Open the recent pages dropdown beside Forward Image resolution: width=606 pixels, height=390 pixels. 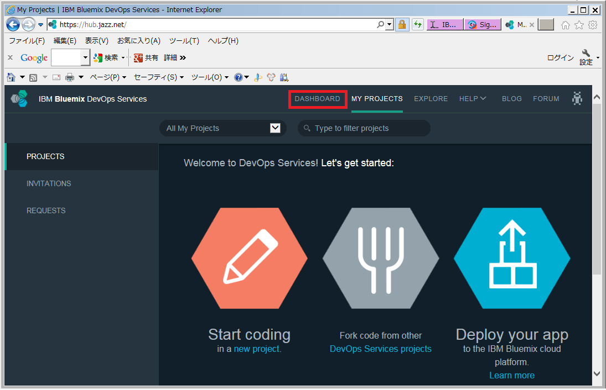(x=40, y=25)
